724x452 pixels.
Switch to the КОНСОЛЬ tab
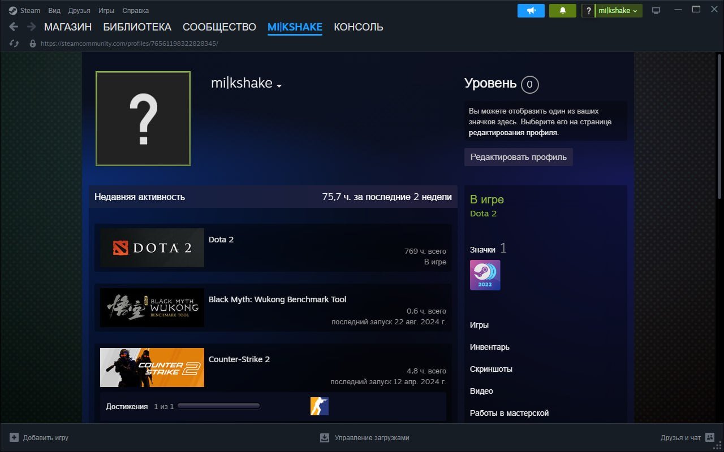coord(359,27)
